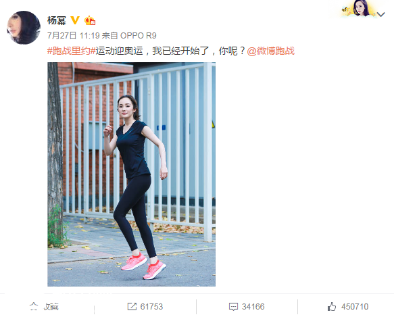Click the post text 运动迎奥运
The image size is (394, 319).
(120, 51)
